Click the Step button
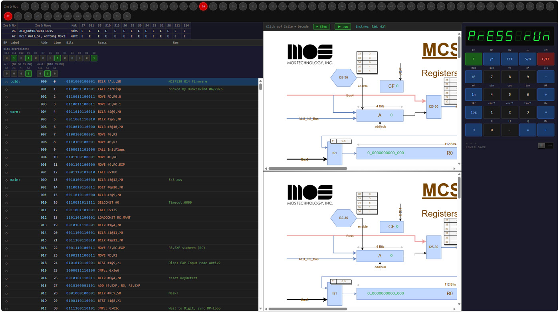Image resolution: width=559 pixels, height=312 pixels. coord(321,27)
